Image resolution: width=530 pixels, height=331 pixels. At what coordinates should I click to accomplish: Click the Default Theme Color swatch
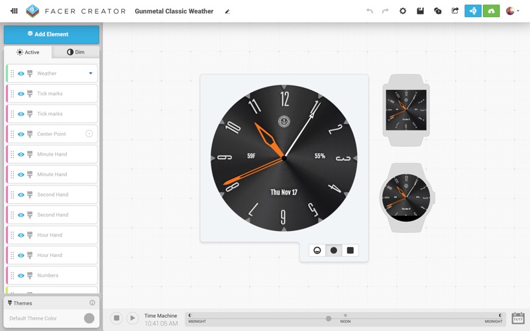89,318
